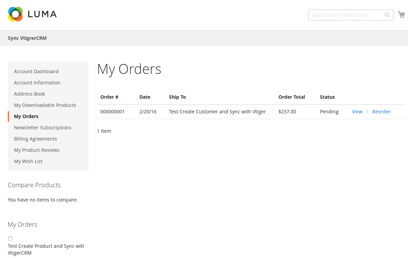Open the Address Book link

click(30, 94)
